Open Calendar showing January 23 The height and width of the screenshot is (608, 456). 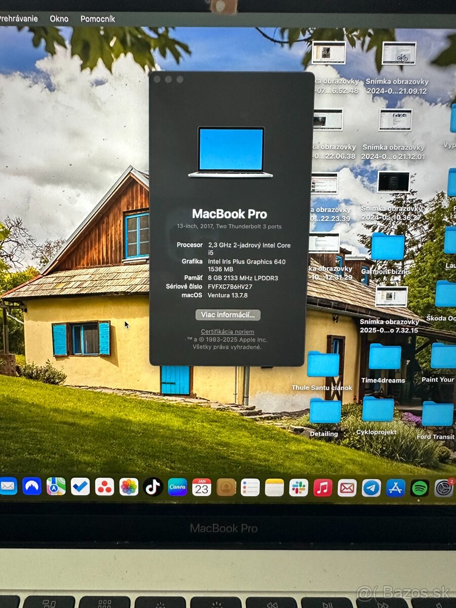[x=202, y=488]
